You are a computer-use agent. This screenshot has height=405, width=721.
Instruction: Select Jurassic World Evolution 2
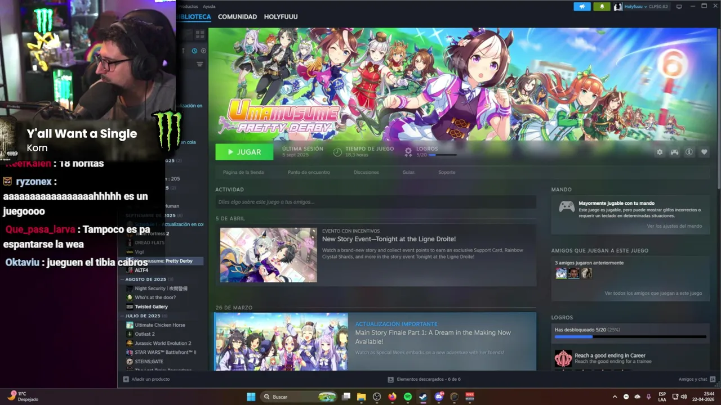[163, 343]
